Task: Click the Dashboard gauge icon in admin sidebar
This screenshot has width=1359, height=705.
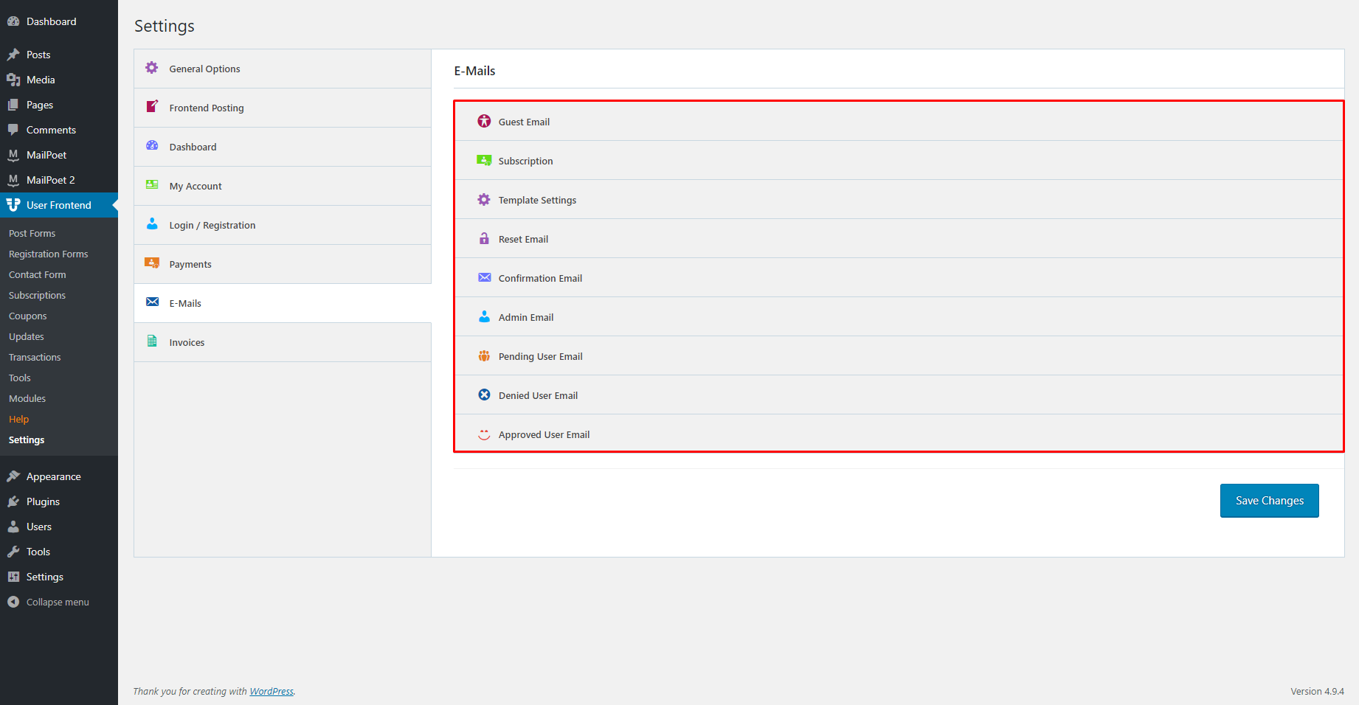Action: pyautogui.click(x=13, y=21)
